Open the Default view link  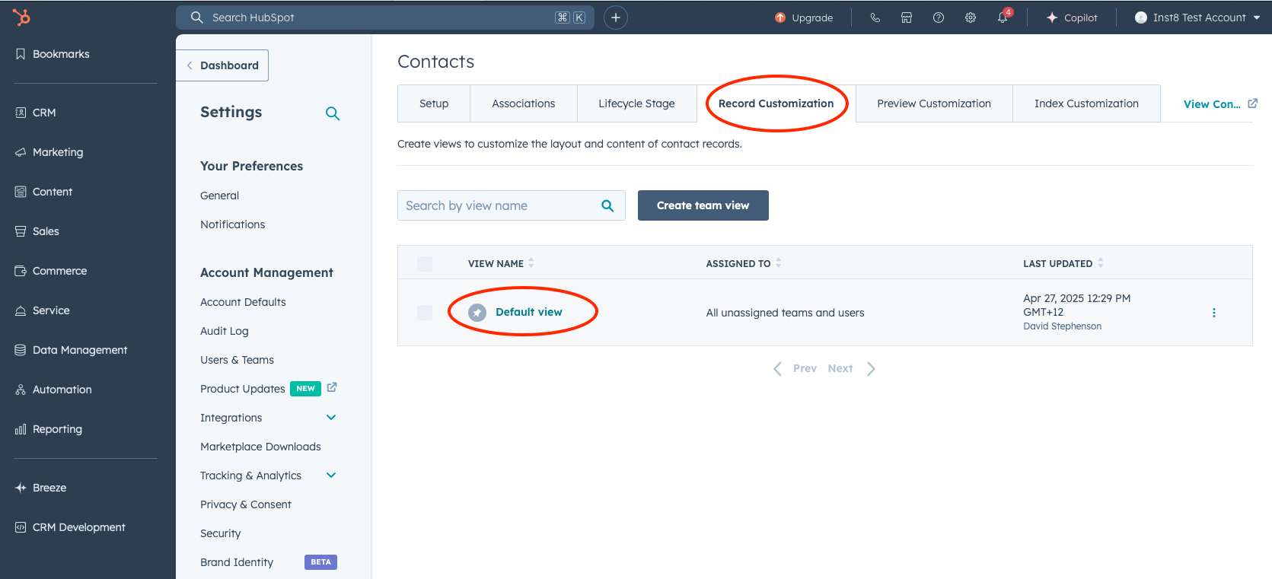(x=529, y=312)
